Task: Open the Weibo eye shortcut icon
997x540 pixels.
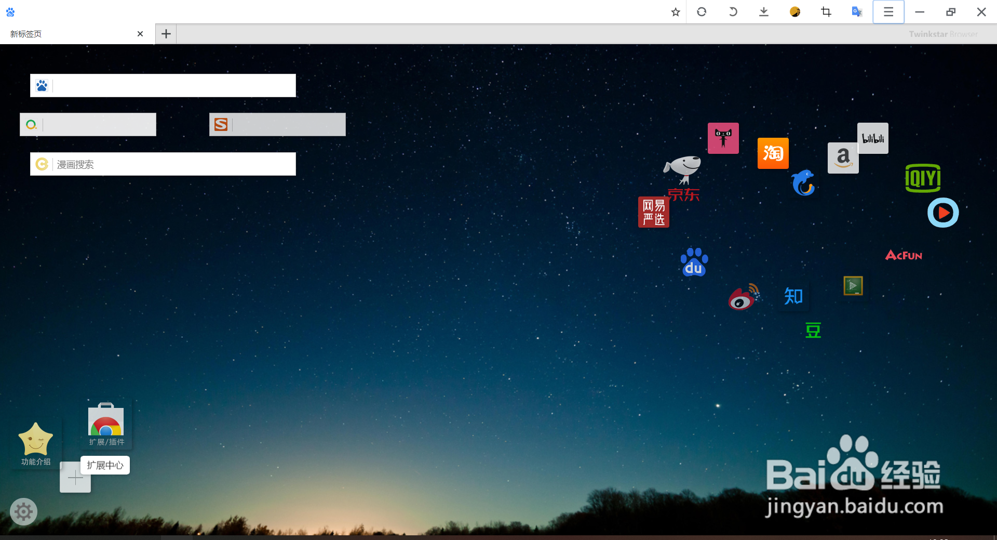Action: tap(744, 297)
